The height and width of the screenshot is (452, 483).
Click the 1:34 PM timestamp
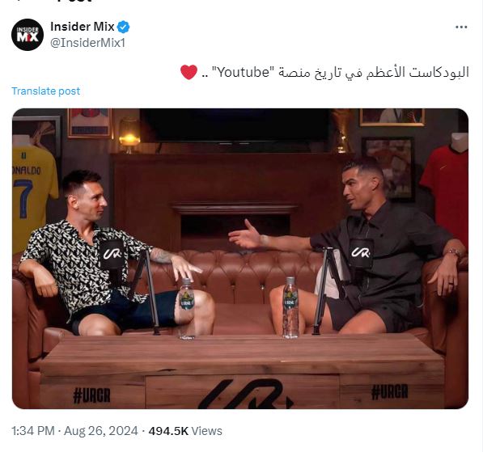(x=33, y=431)
